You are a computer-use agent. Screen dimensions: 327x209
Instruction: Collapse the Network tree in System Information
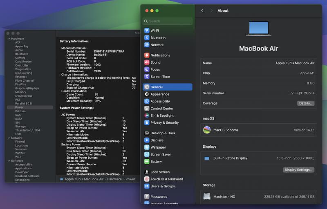click(x=9, y=138)
